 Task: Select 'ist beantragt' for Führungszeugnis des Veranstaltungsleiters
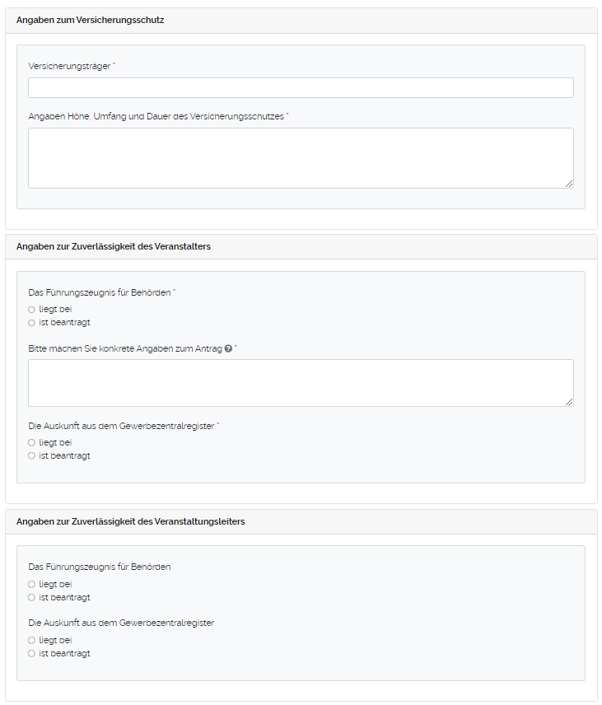pyautogui.click(x=31, y=597)
